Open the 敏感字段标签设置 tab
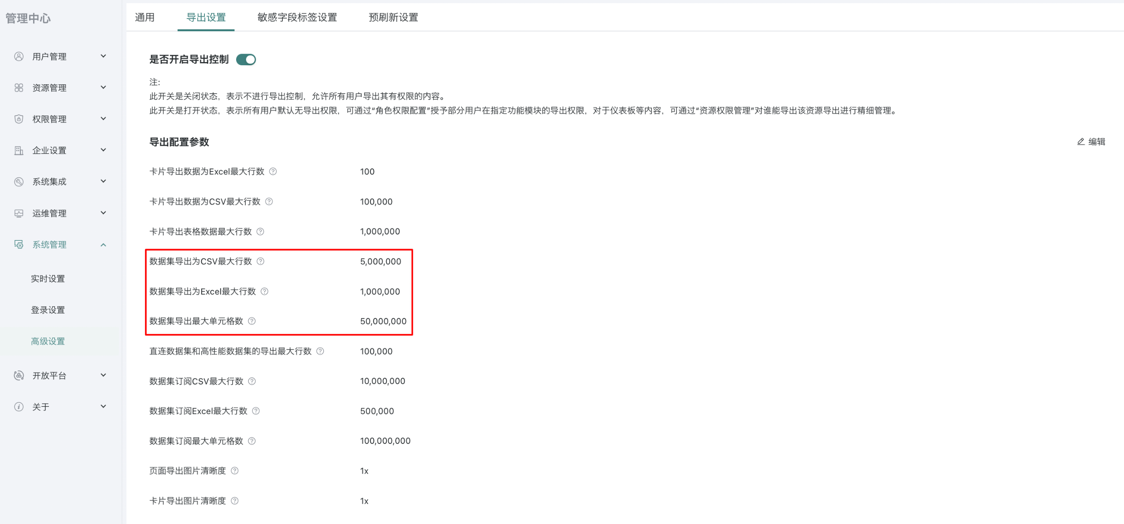 (x=297, y=17)
